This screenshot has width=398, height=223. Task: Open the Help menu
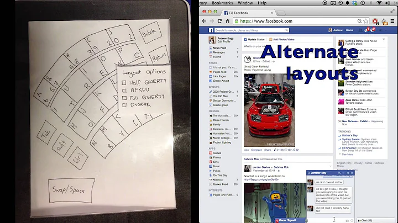coord(262,3)
